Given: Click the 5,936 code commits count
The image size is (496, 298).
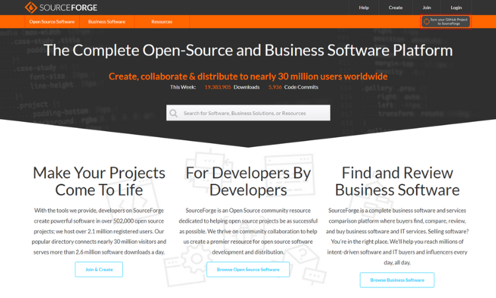Looking at the screenshot, I should click(275, 87).
